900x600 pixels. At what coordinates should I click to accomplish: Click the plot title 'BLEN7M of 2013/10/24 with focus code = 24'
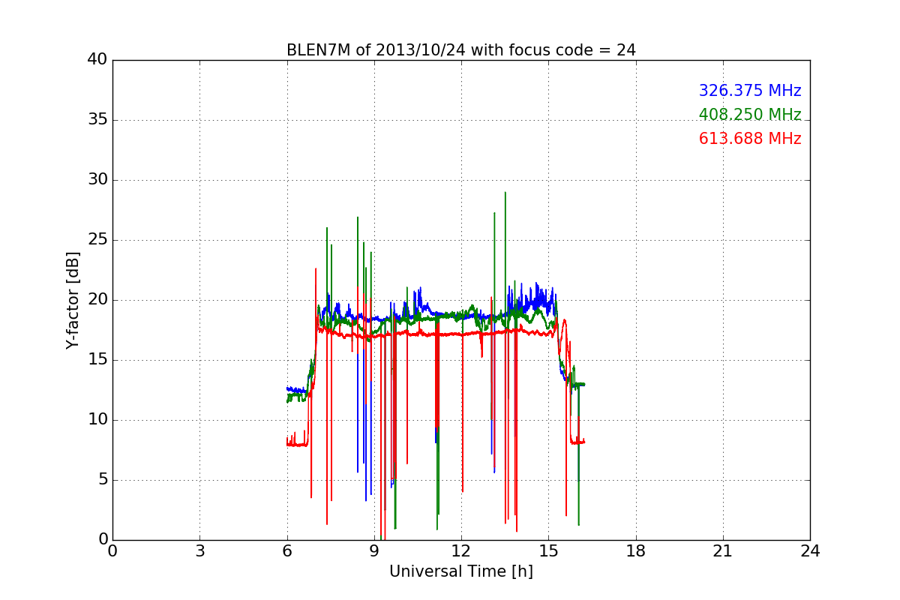[461, 50]
